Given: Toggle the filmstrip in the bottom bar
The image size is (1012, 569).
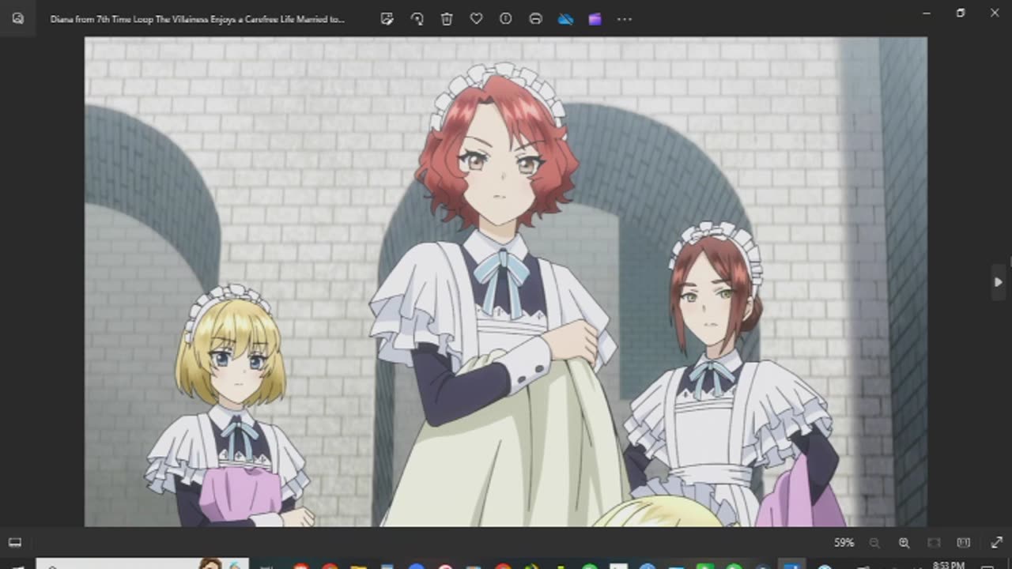Looking at the screenshot, I should [x=15, y=543].
